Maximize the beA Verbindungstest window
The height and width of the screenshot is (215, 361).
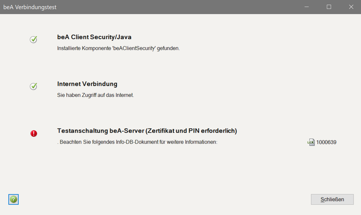(x=329, y=7)
